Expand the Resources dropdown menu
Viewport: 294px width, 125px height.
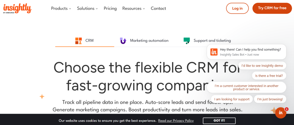coord(134,9)
